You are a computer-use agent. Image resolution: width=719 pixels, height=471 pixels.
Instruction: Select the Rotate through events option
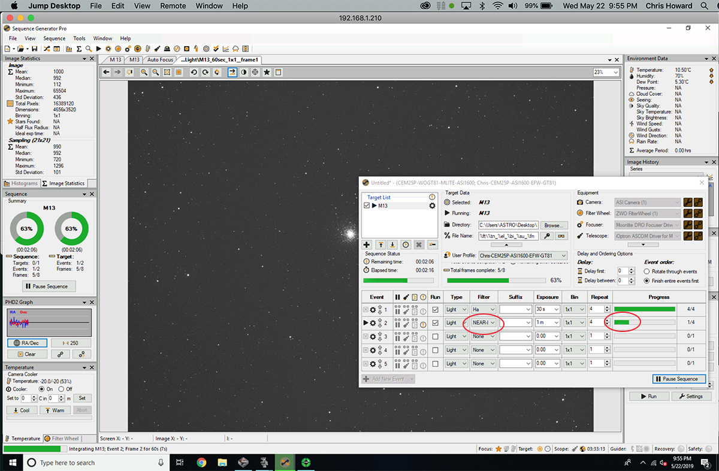point(647,271)
